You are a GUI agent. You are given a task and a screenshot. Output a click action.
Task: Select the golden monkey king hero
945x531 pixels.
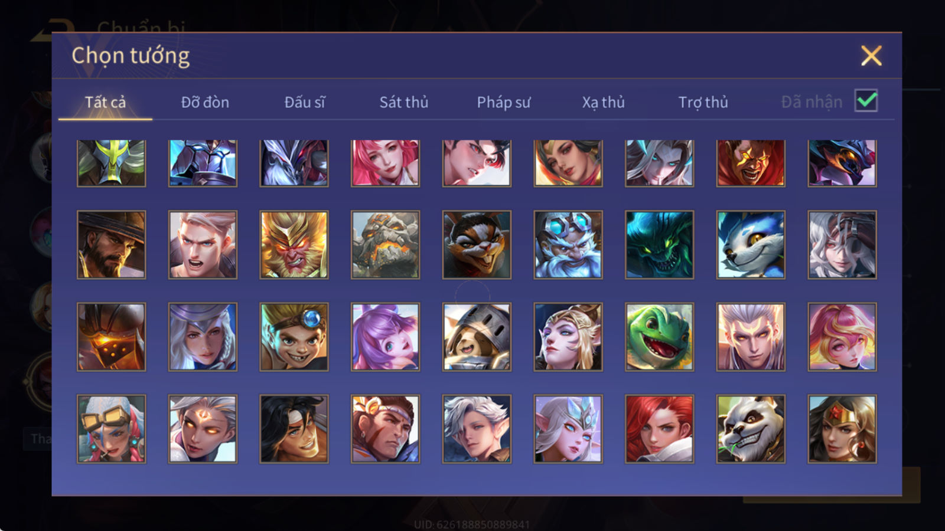click(294, 245)
